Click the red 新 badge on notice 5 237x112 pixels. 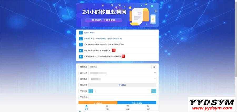coord(124,56)
